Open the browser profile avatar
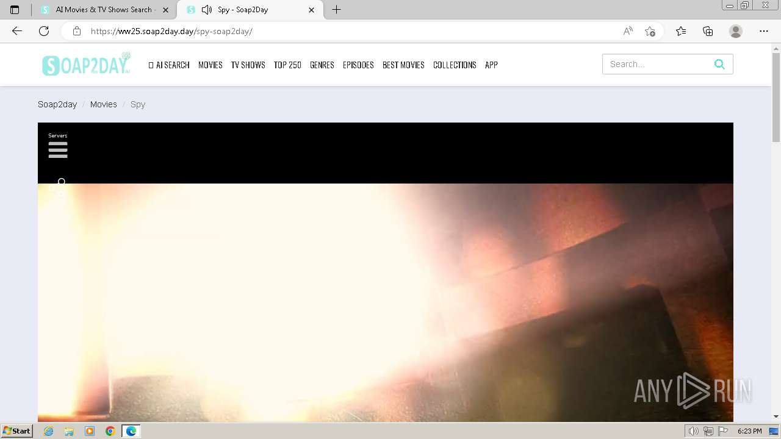This screenshot has height=439, width=781. (x=736, y=31)
